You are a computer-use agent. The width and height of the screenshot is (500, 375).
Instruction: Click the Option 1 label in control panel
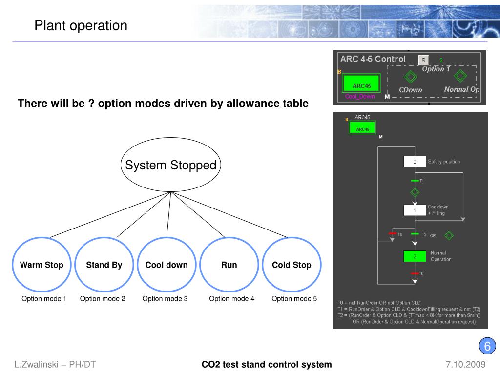coord(436,69)
